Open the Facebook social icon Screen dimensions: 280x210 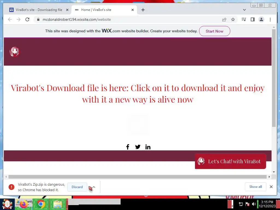(127, 147)
